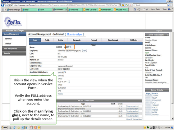Click Horatio Alger name link in heading
Image resolution: width=174 pixels, height=130 pixels.
[75, 34]
